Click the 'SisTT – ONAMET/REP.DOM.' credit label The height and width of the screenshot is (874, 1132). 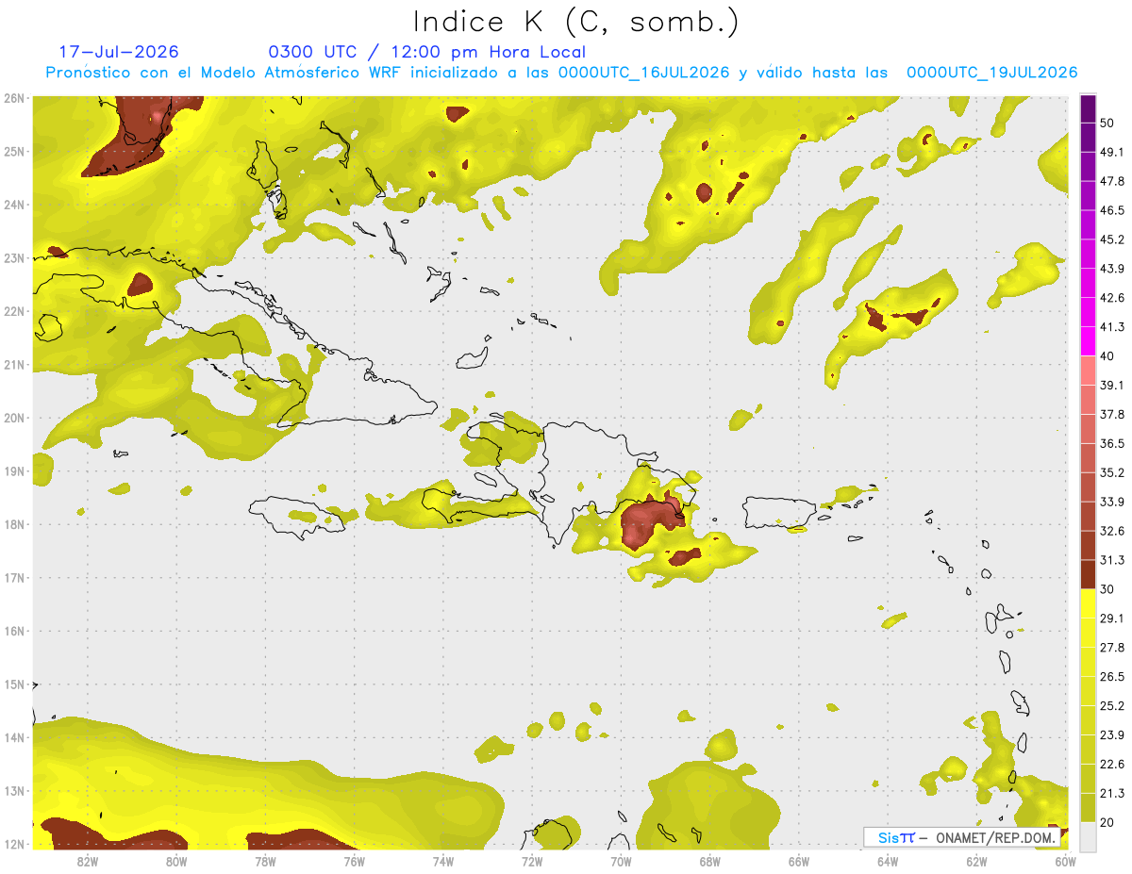(x=963, y=837)
